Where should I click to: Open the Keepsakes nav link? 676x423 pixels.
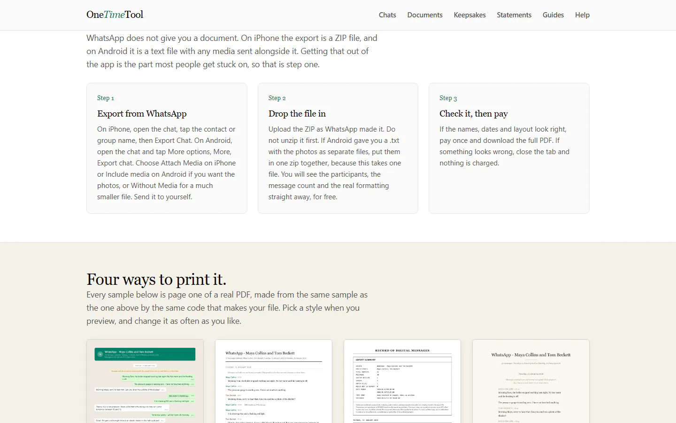(x=469, y=15)
